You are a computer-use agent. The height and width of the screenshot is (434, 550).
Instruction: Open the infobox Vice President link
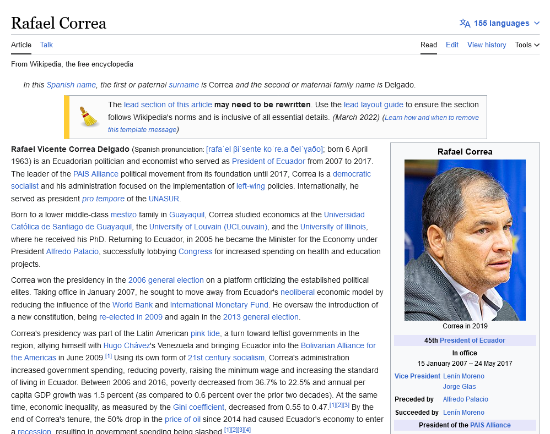(417, 376)
